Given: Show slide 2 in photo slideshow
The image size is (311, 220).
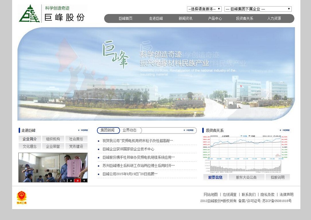Looking at the screenshot, I should [71, 181].
